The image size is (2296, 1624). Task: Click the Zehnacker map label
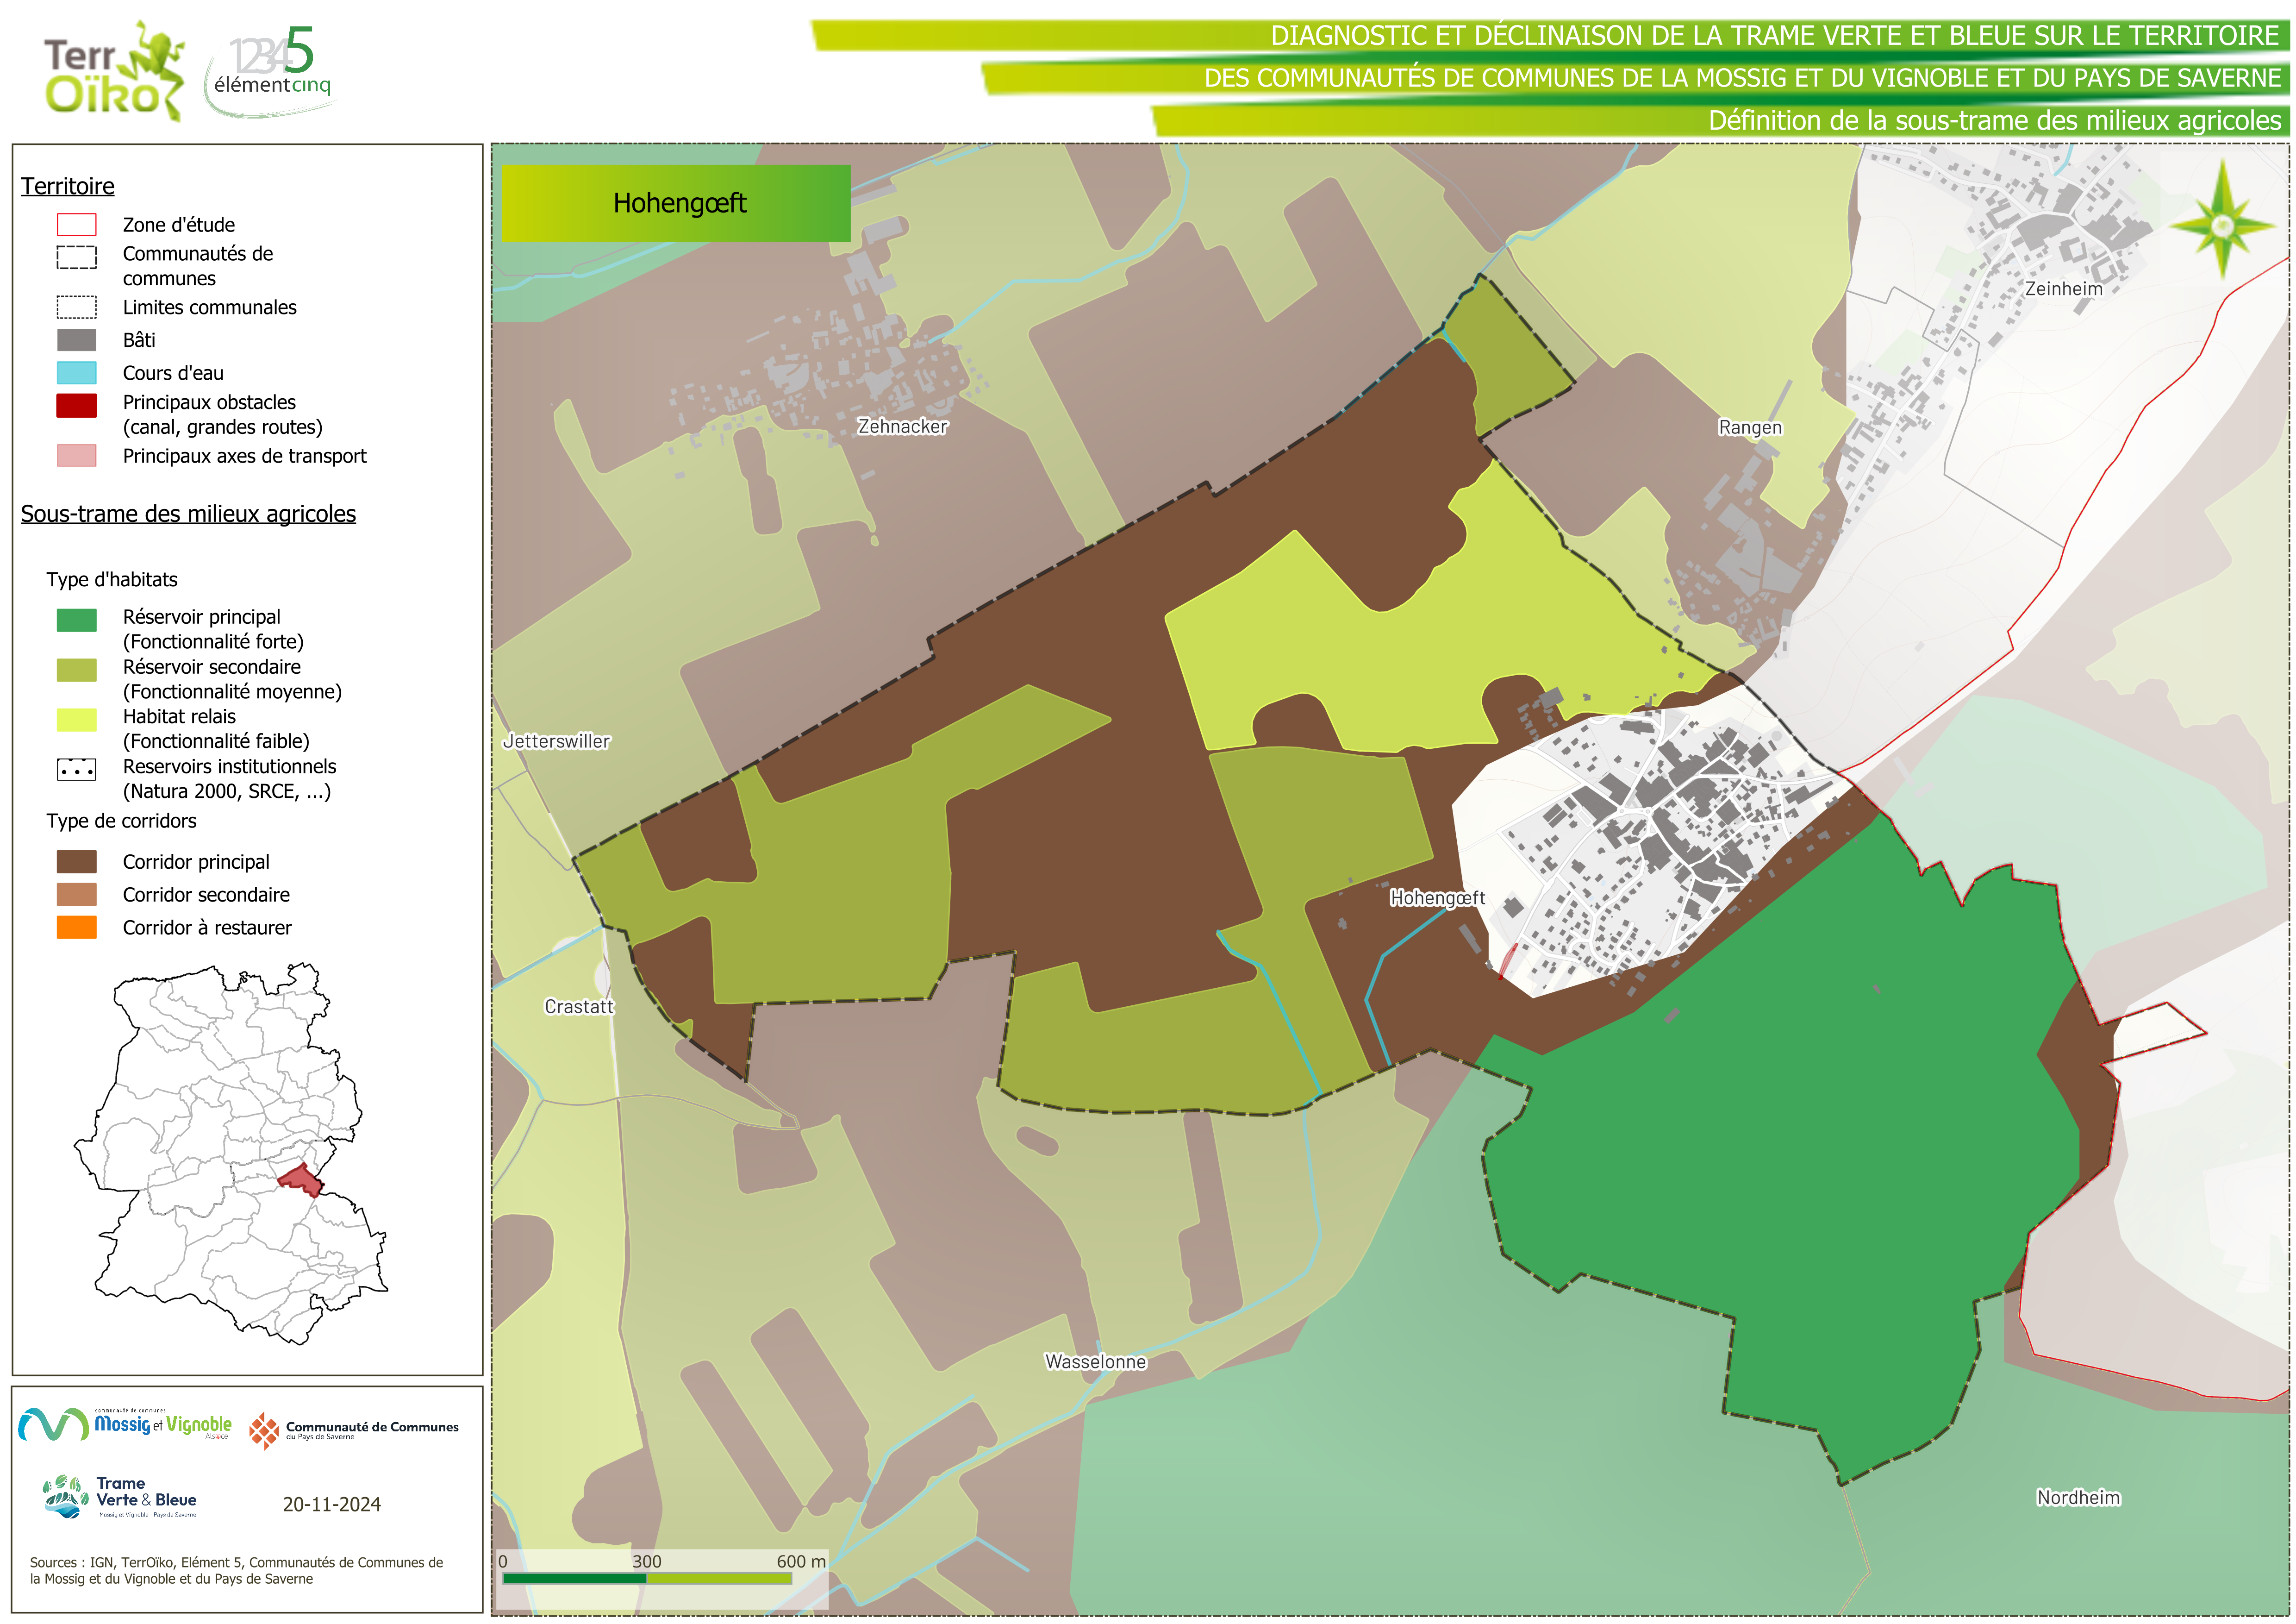click(x=902, y=426)
